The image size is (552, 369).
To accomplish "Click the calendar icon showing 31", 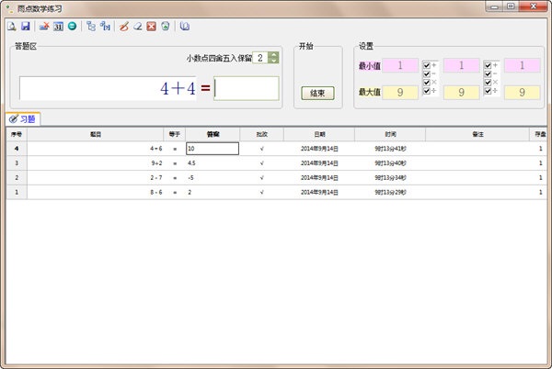I will (57, 27).
